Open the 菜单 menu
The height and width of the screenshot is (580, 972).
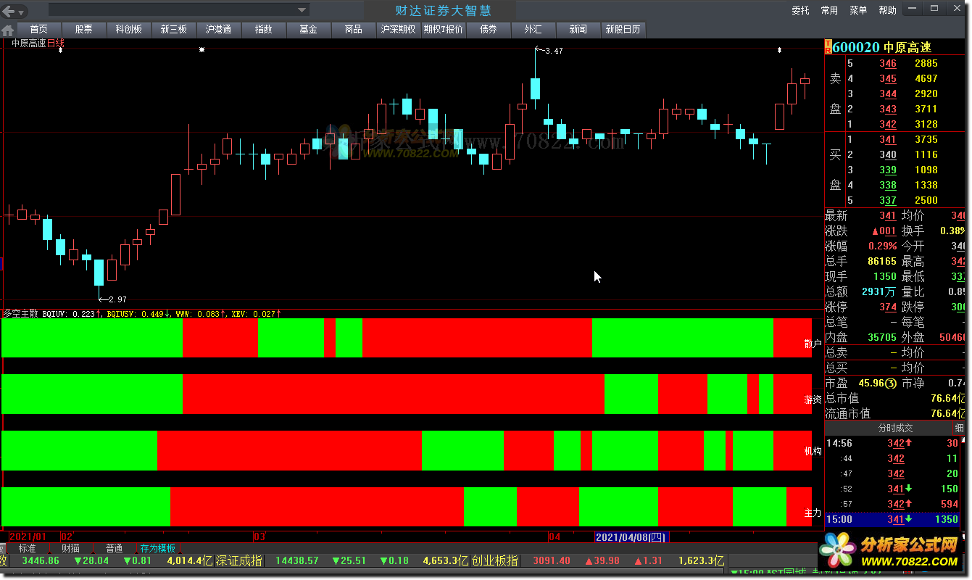[x=858, y=11]
